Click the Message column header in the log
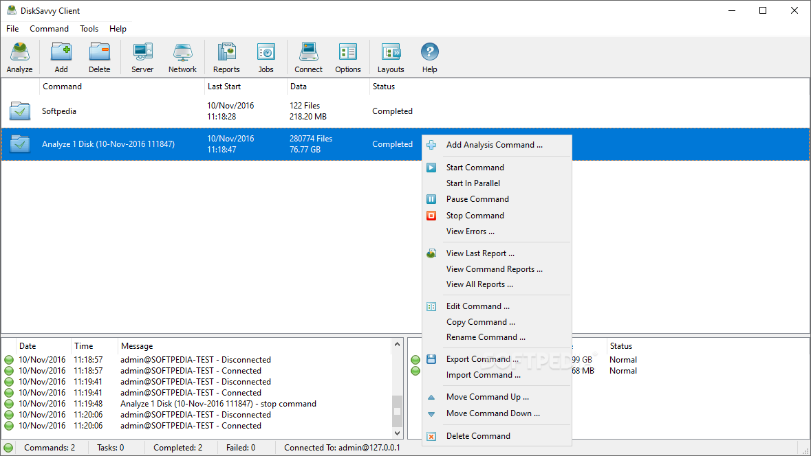 click(255, 346)
